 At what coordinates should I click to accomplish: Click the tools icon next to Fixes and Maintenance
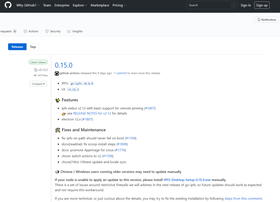point(58,130)
